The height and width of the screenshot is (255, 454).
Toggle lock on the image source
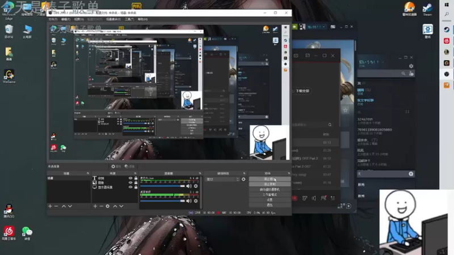136,182
